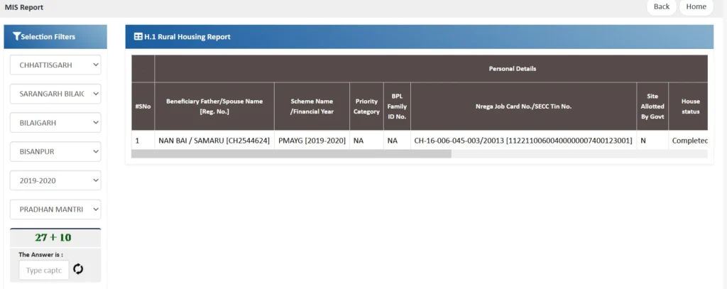This screenshot has height=289, width=727.
Task: Click the 27 + 10 captcha image
Action: (x=53, y=238)
